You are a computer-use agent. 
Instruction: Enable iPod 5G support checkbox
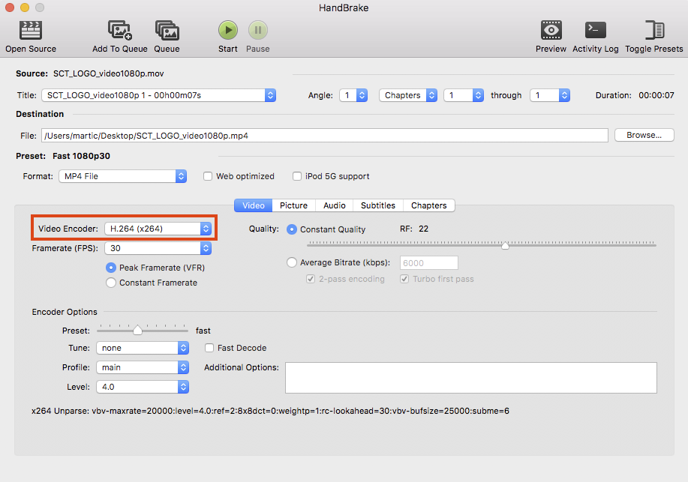click(297, 176)
